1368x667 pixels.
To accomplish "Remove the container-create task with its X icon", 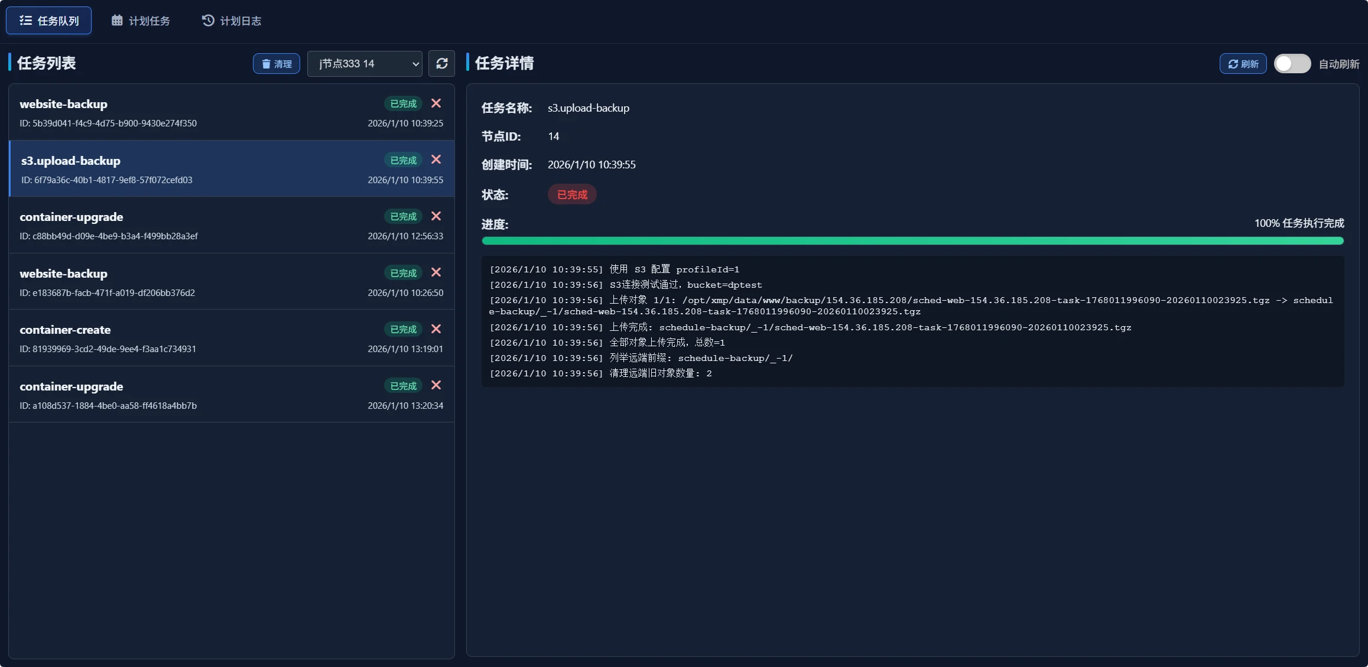I will pos(436,329).
